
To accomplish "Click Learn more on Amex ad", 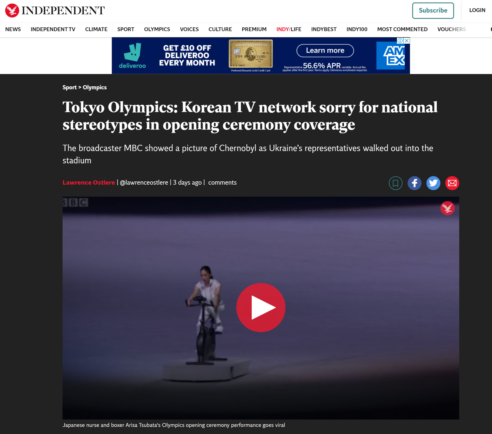I will pos(325,51).
